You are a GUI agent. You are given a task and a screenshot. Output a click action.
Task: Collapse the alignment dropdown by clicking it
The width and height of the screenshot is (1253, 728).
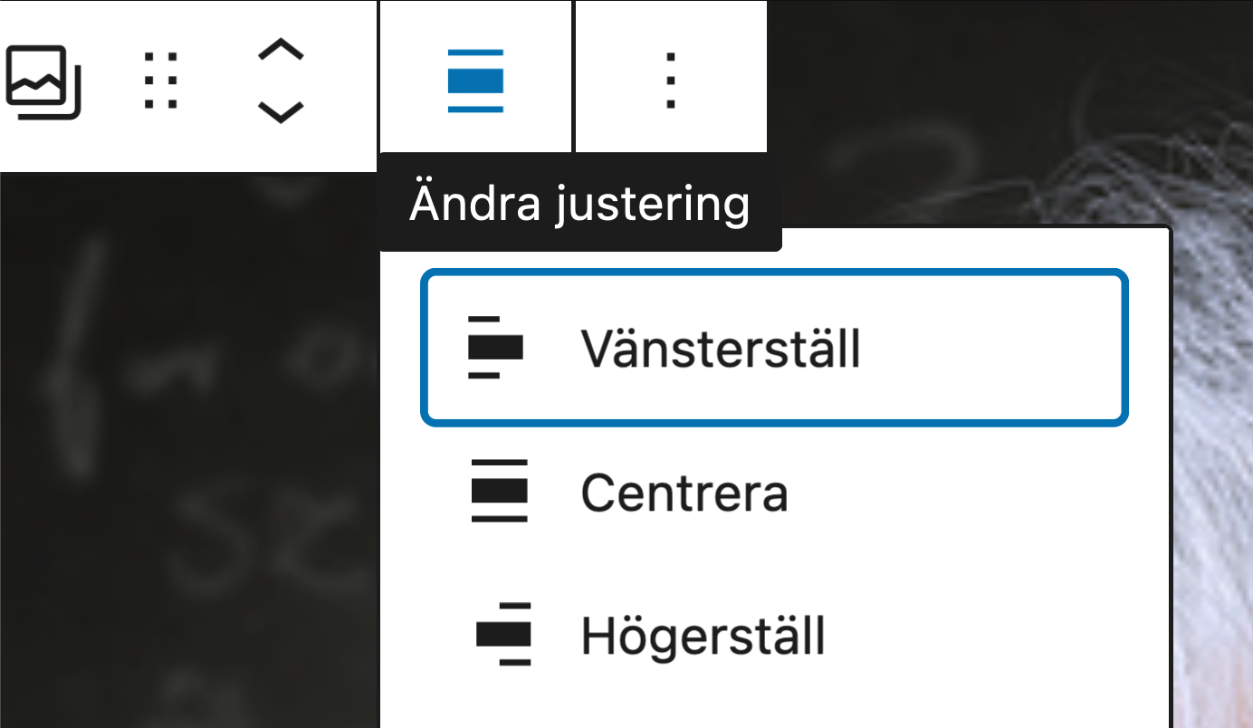tap(475, 81)
